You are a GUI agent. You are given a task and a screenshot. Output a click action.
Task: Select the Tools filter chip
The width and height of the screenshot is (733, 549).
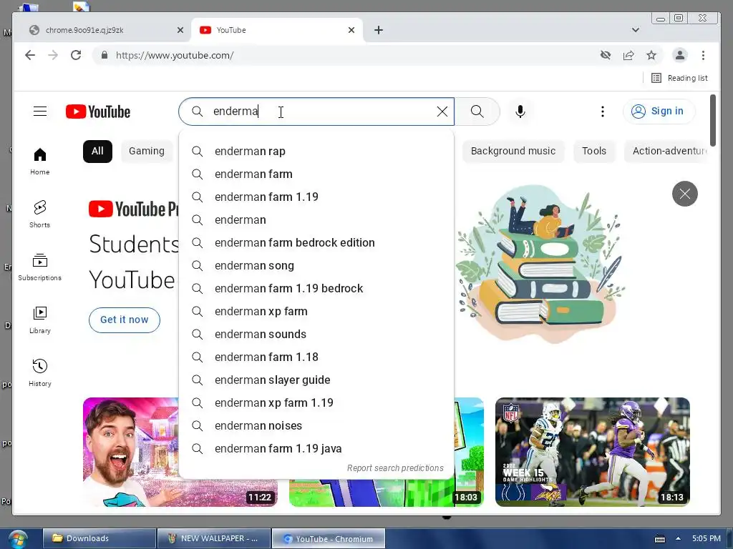click(593, 152)
